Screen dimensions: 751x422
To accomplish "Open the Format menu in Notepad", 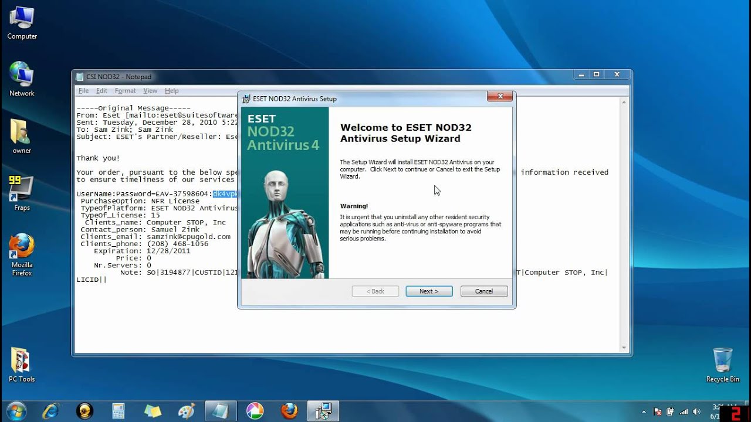I will [125, 91].
